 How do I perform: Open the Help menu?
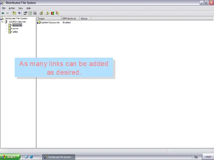(x=28, y=8)
